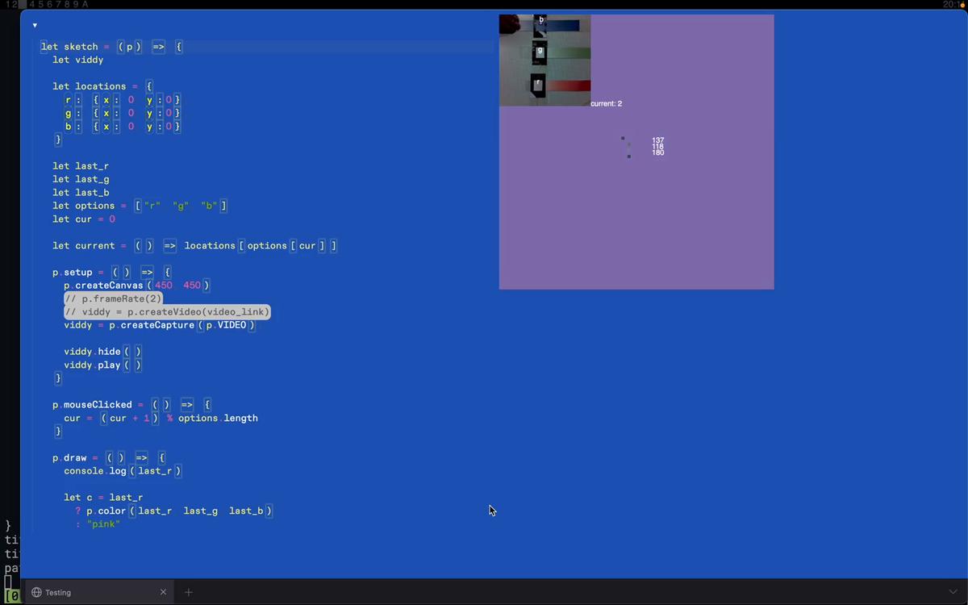This screenshot has height=605, width=968.
Task: Click the green color bar in video
Action: 568,53
